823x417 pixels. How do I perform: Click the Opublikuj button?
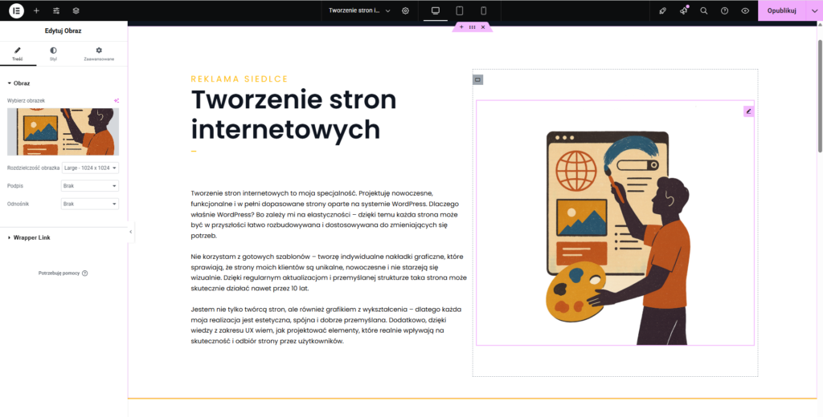click(x=781, y=10)
